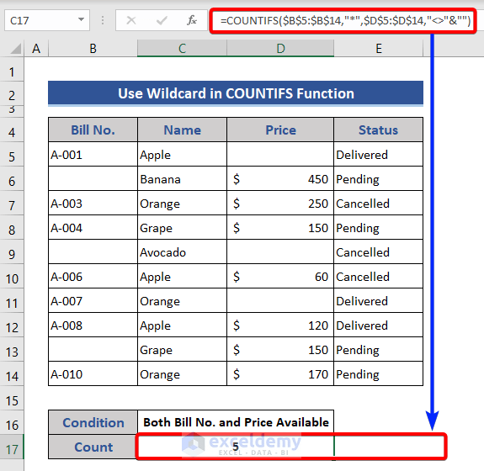The height and width of the screenshot is (471, 484).
Task: Select the price cell showing 170
Action: tap(280, 373)
